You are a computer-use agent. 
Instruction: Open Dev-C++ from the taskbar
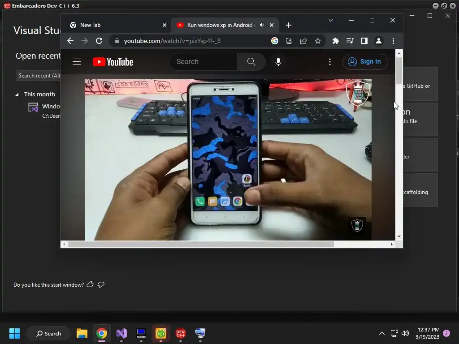(180, 333)
